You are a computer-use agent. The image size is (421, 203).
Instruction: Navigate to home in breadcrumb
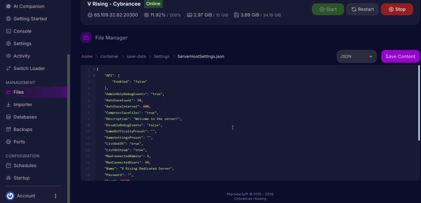[87, 57]
